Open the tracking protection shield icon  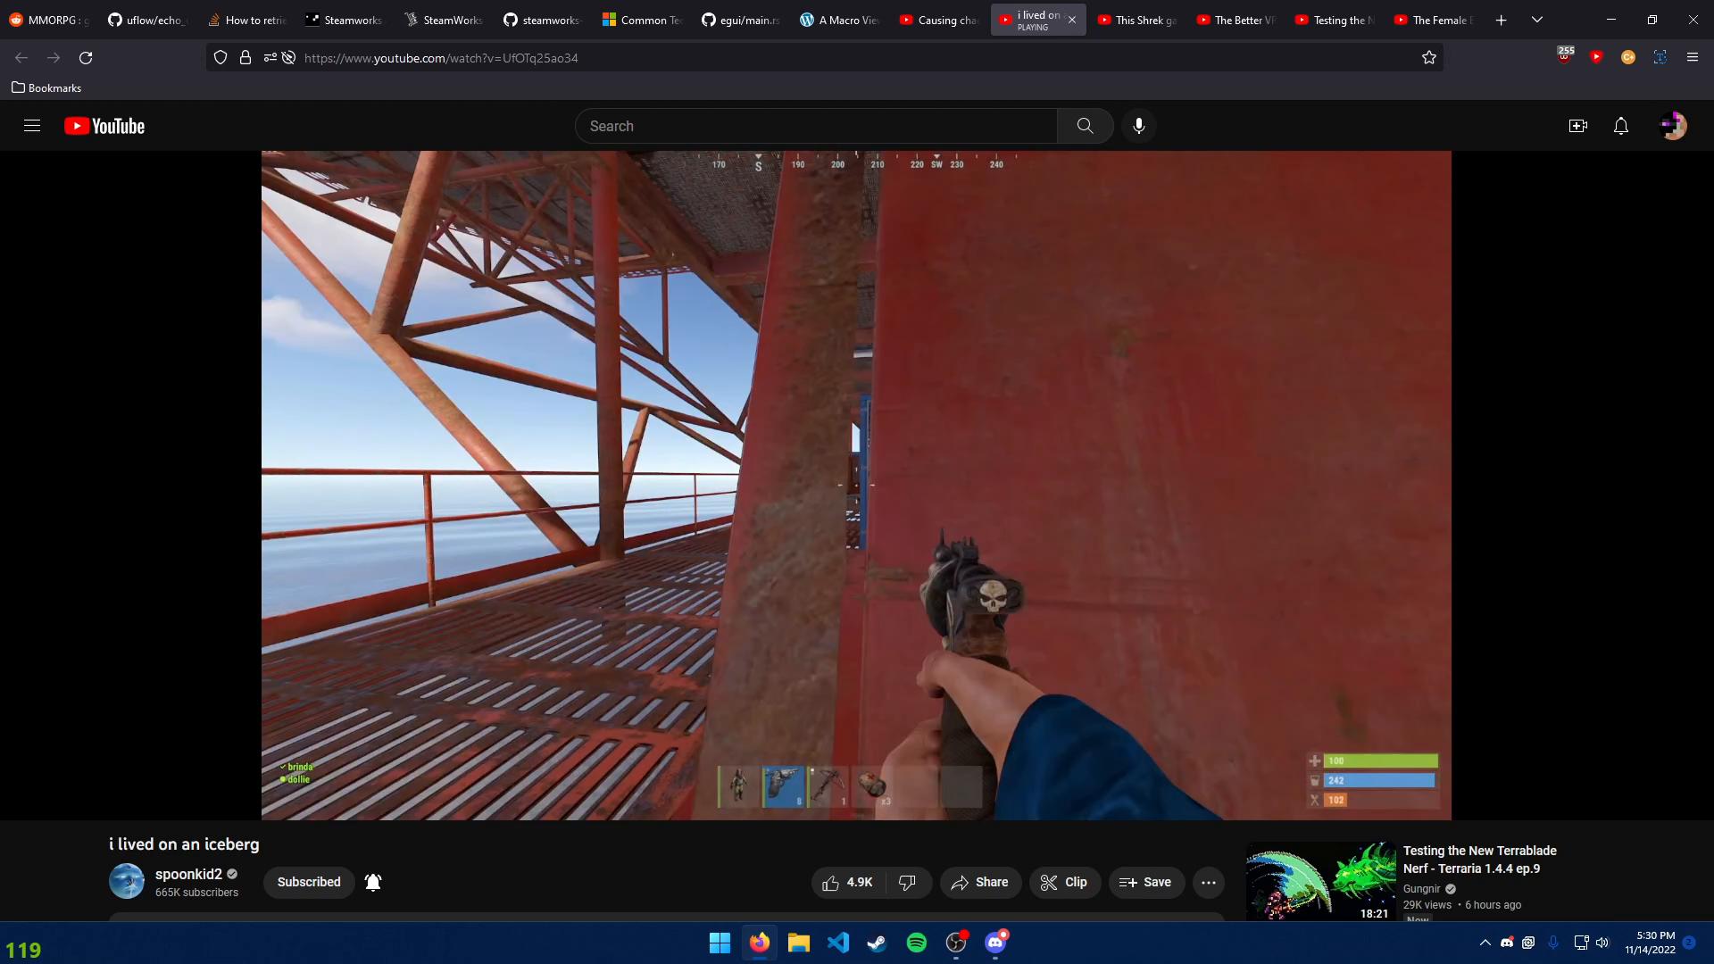coord(220,58)
